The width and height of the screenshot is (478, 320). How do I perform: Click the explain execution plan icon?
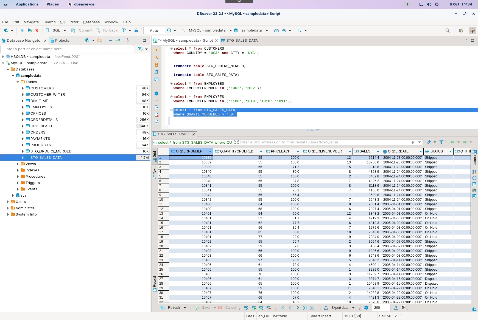coord(156,72)
